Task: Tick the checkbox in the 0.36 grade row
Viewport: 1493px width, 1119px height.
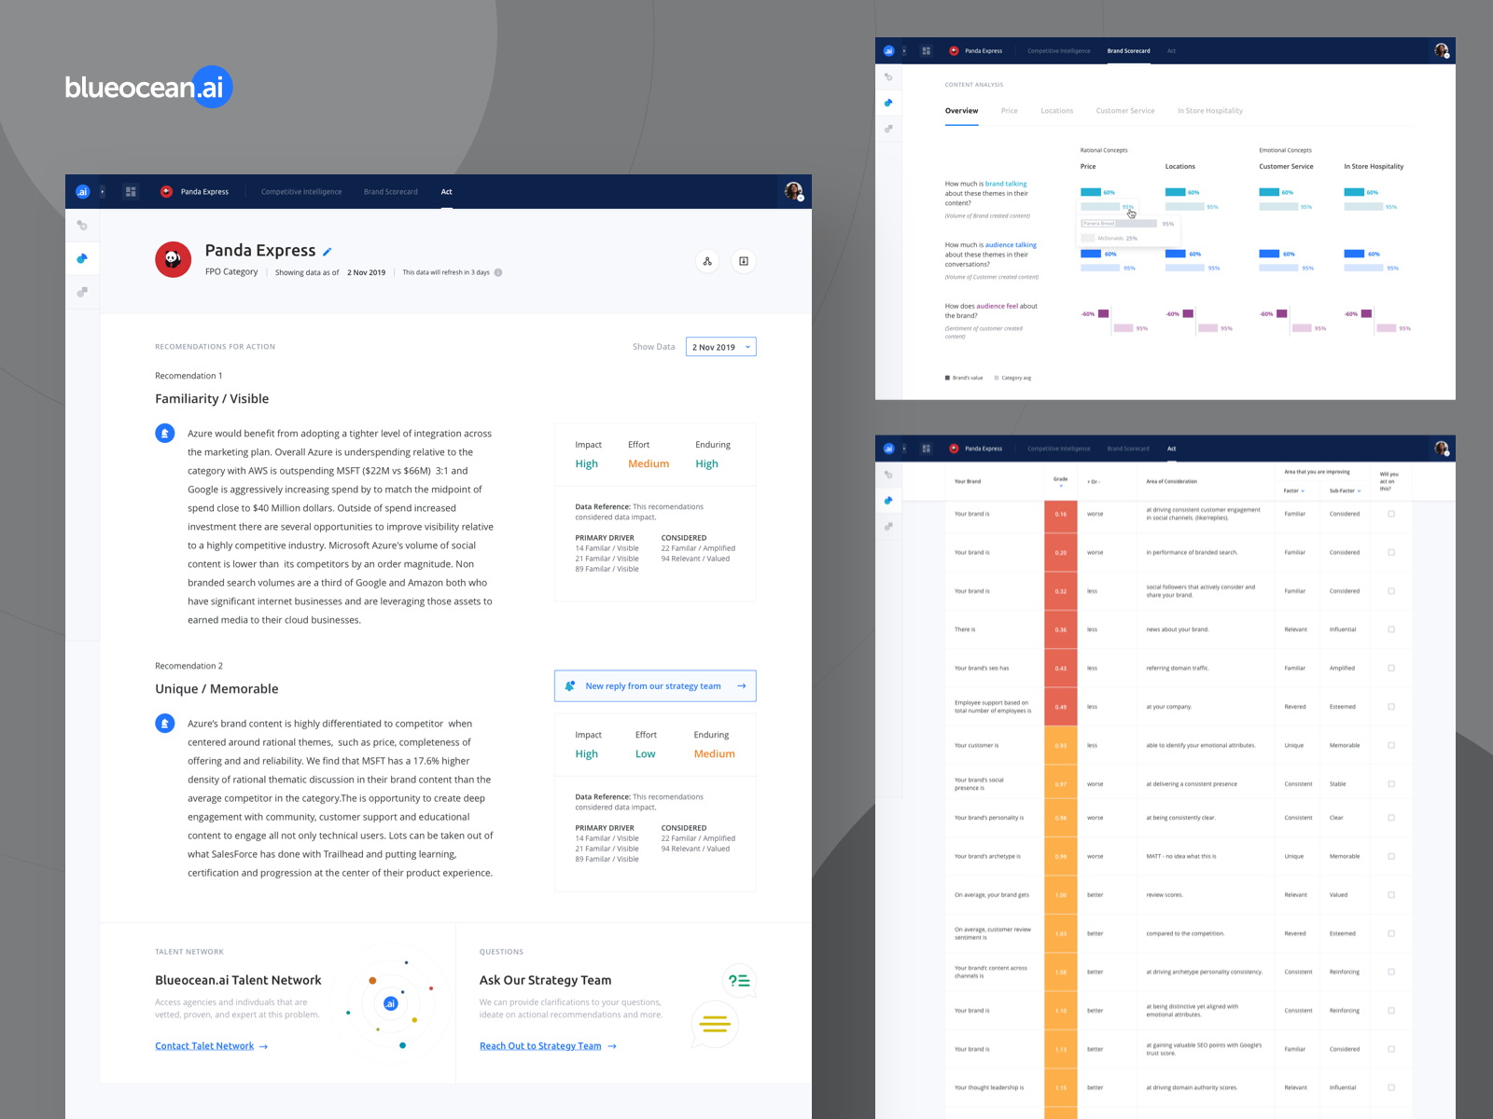Action: coord(1391,629)
